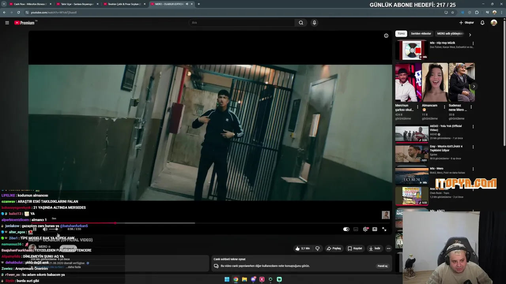506x284 pixels.
Task: Open options for Mix - Hip Hop Müzik
Action: pyautogui.click(x=473, y=43)
